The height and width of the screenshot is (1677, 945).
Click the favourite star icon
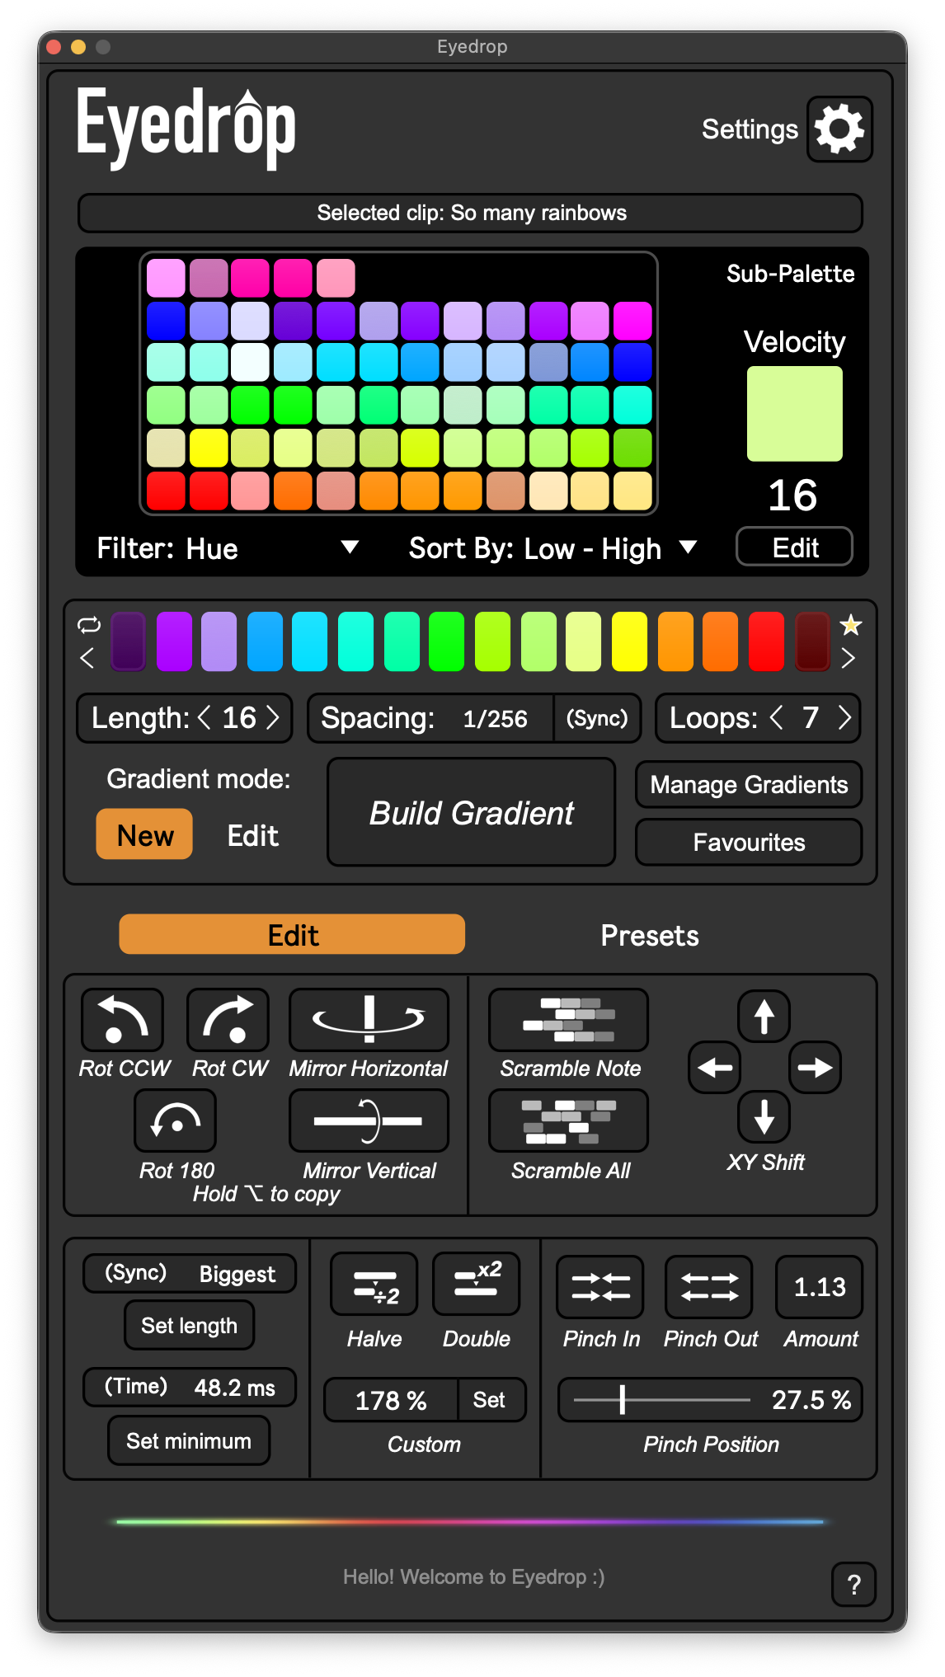tap(851, 625)
